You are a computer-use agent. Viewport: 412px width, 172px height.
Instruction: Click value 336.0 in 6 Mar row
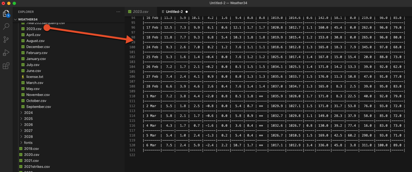click(x=323, y=145)
